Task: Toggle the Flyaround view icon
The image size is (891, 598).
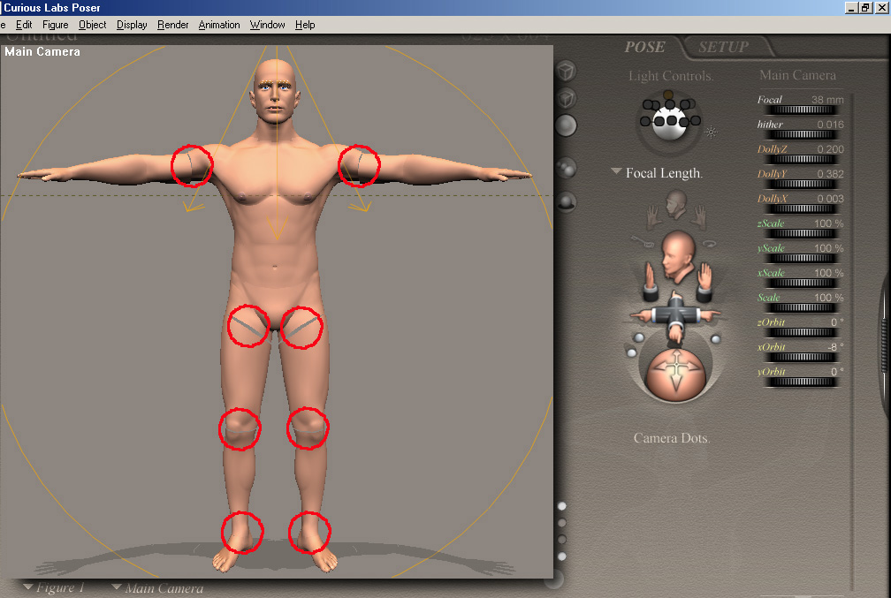Action: 711,243
